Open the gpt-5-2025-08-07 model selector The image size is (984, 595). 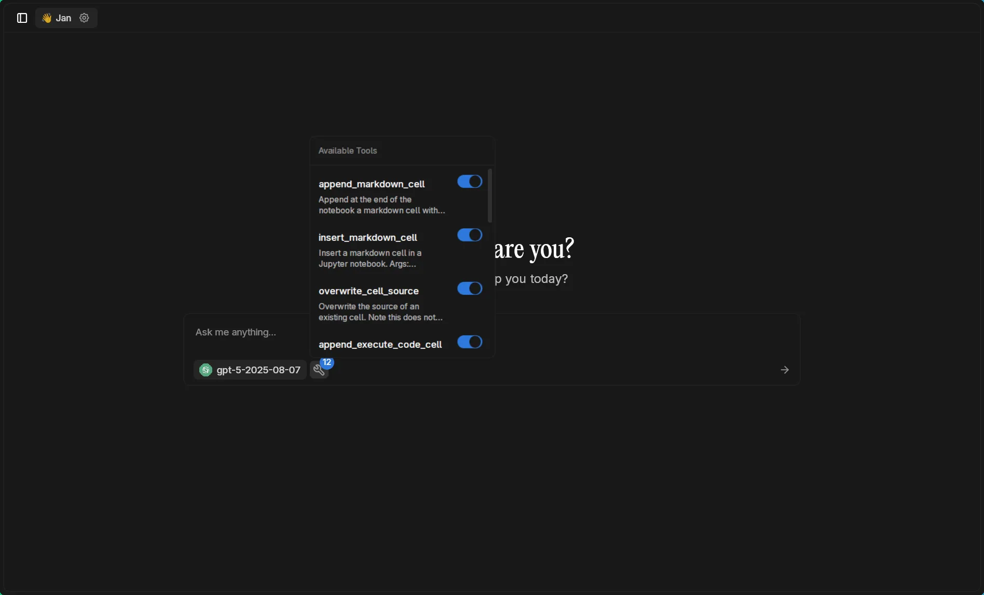click(258, 370)
